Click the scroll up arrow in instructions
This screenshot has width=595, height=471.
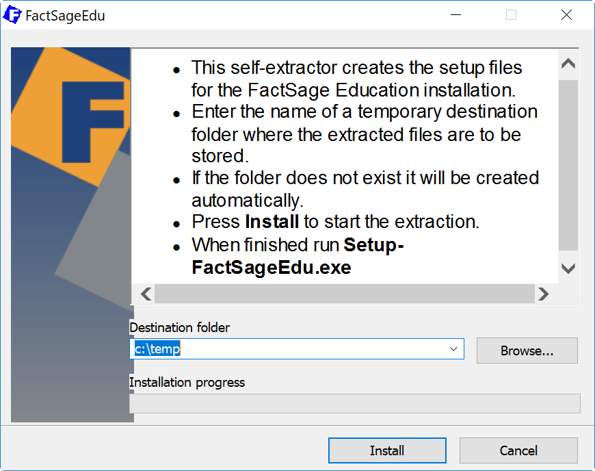[x=568, y=64]
